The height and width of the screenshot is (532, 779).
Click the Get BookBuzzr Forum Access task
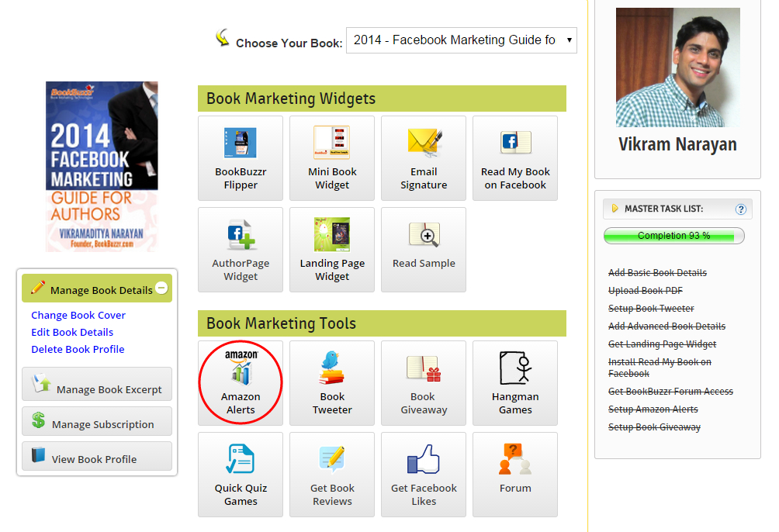pyautogui.click(x=670, y=392)
